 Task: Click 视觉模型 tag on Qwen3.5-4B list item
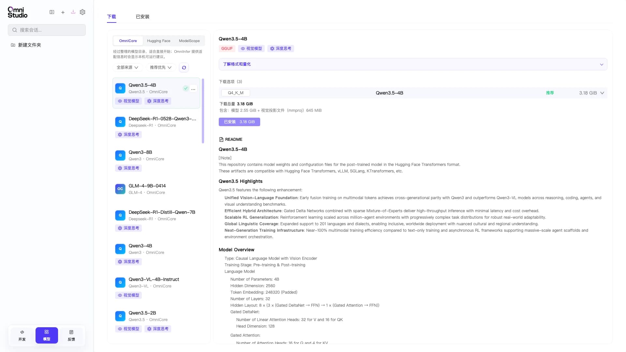[128, 101]
